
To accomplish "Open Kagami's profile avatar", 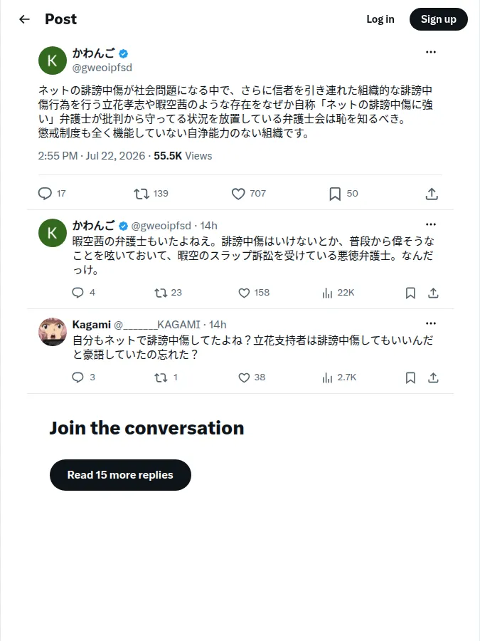I will [x=53, y=331].
